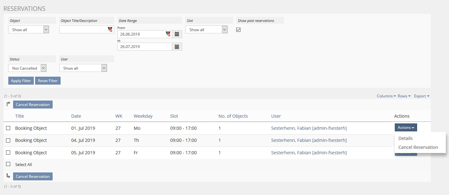Open user profile link Sesterhenn, Fabian

(308, 128)
